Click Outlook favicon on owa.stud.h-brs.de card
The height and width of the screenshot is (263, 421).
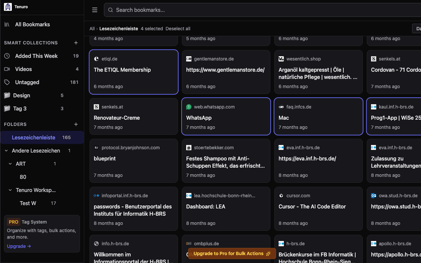click(x=374, y=196)
